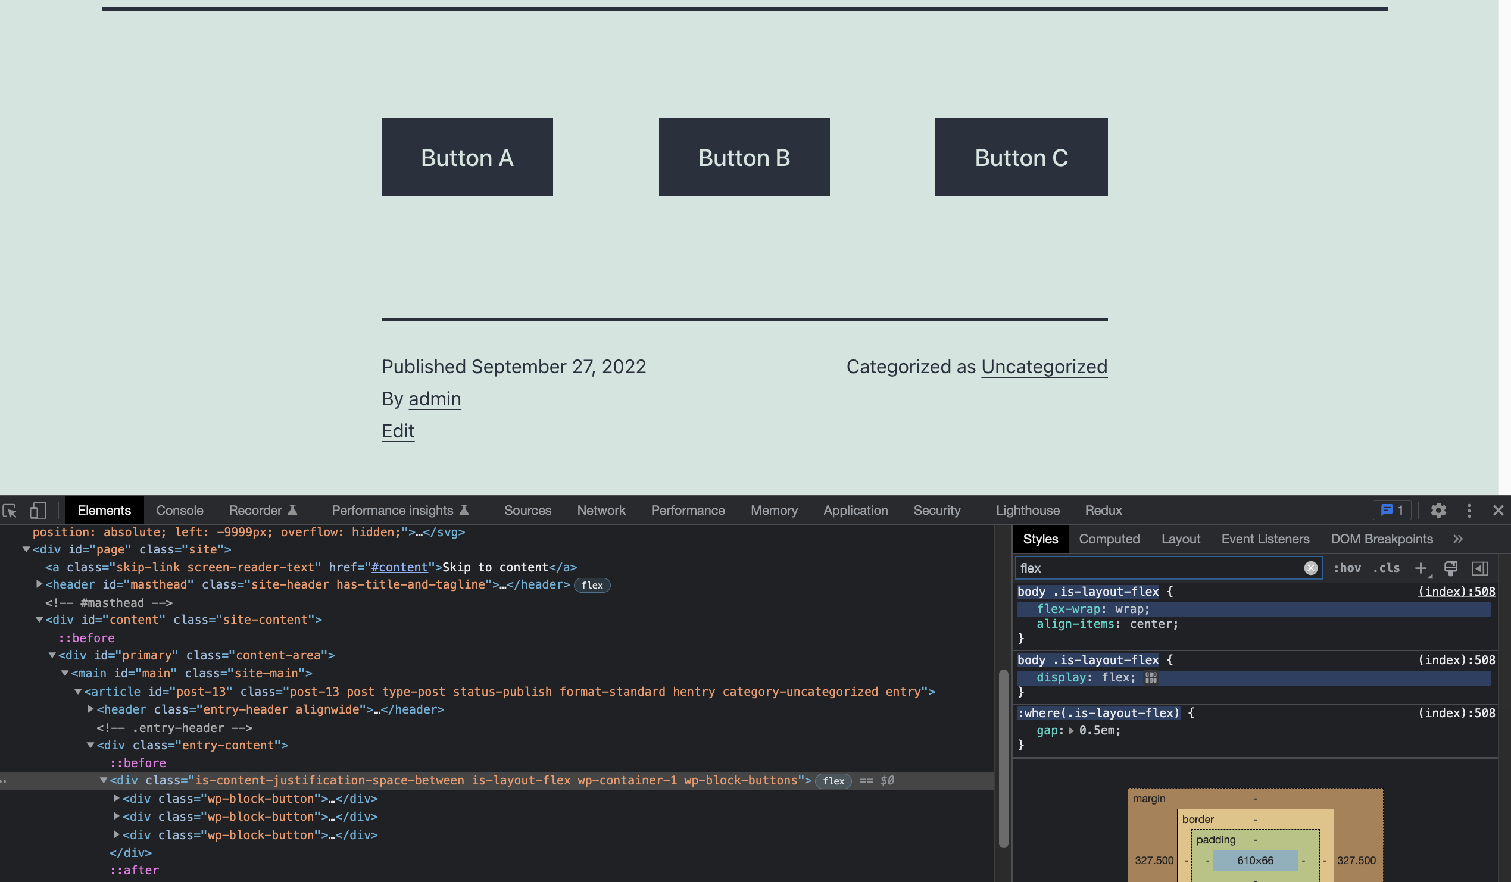
Task: Click the Elements panel vertical scrollbar
Action: [x=1003, y=759]
